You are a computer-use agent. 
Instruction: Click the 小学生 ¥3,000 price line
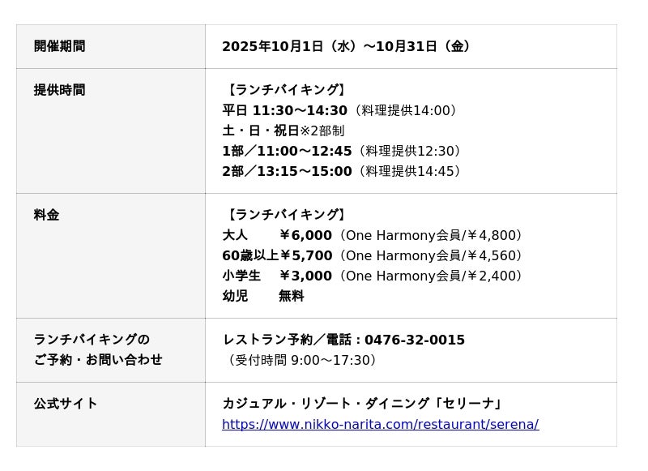click(277, 276)
